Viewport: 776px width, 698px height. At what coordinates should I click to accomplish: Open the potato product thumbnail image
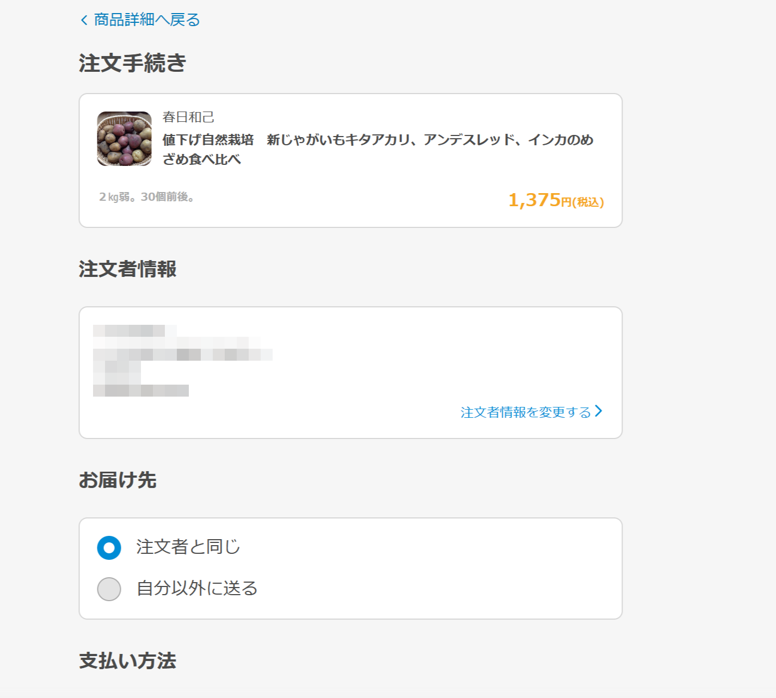125,139
